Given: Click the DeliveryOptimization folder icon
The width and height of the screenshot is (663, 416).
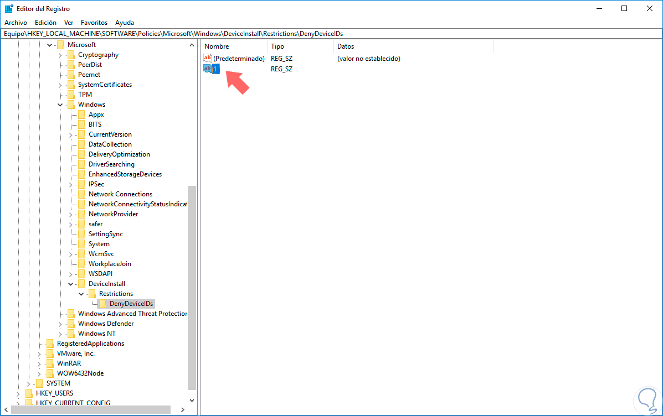Looking at the screenshot, I should coord(81,154).
